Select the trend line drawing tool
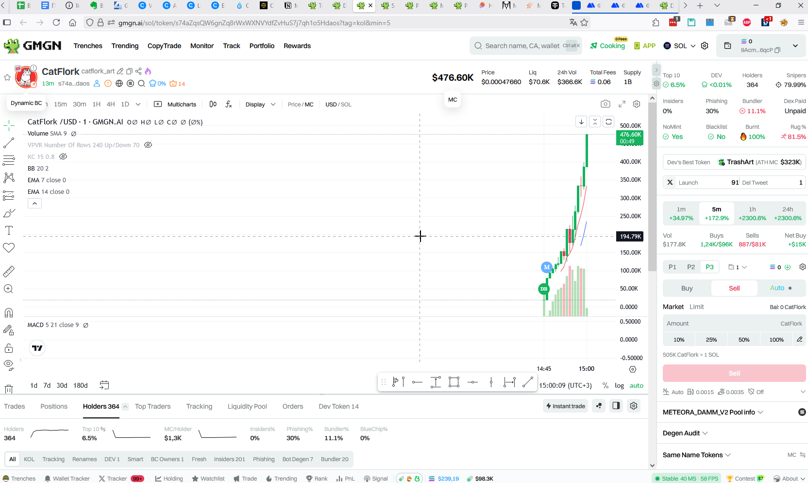The image size is (808, 483). [x=9, y=143]
